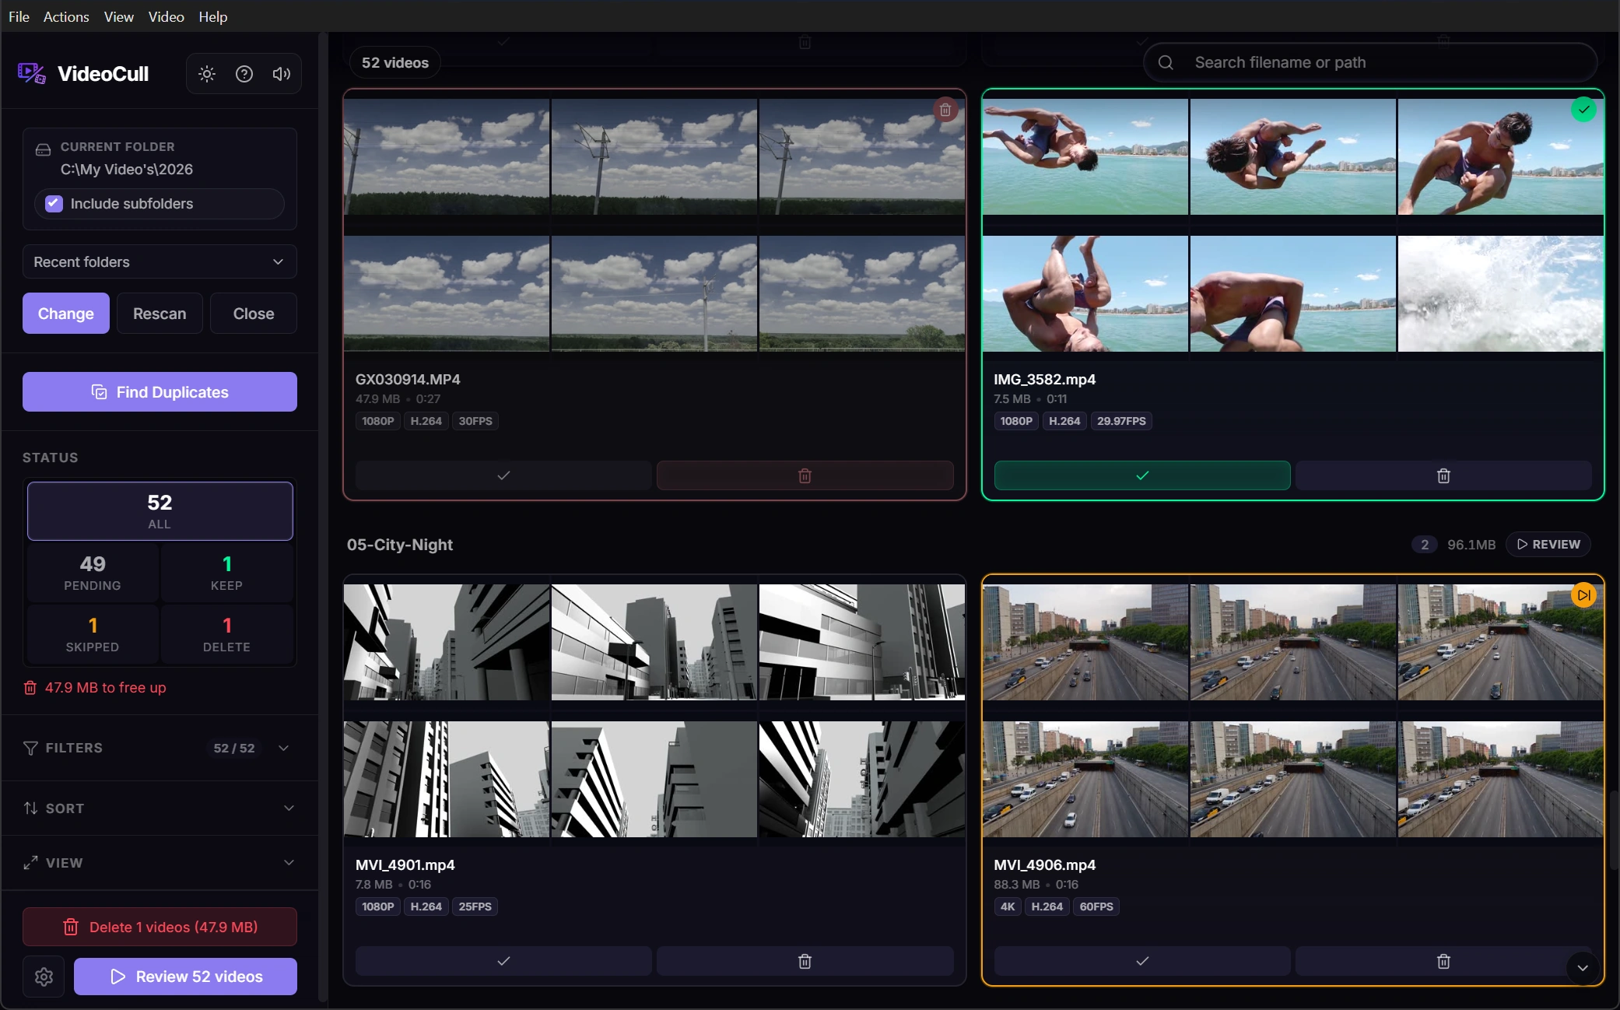
Task: Click the Search filename or path field
Action: point(1370,62)
